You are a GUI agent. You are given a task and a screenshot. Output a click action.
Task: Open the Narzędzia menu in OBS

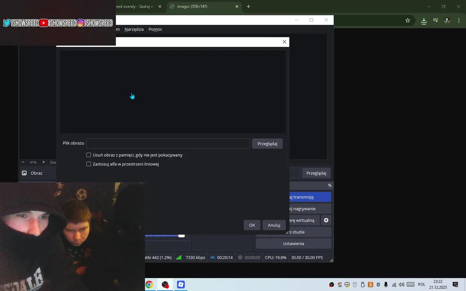[x=134, y=29]
